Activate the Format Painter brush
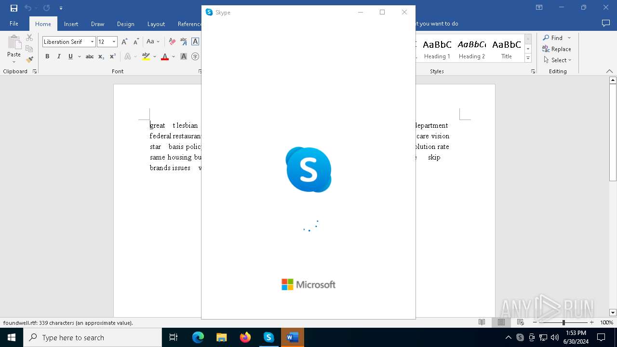This screenshot has width=617, height=347. [x=29, y=60]
